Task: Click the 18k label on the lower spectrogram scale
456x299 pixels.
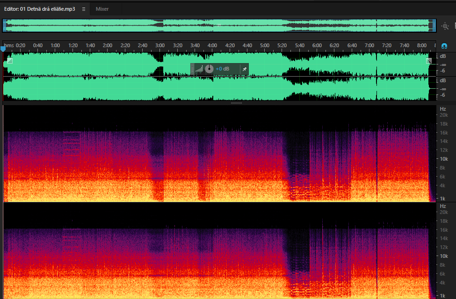Action: pos(444,221)
